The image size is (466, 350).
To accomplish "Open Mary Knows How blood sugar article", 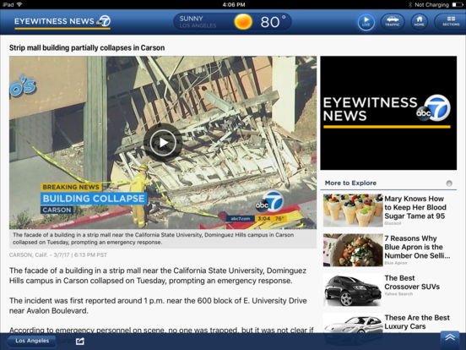I will 415,207.
